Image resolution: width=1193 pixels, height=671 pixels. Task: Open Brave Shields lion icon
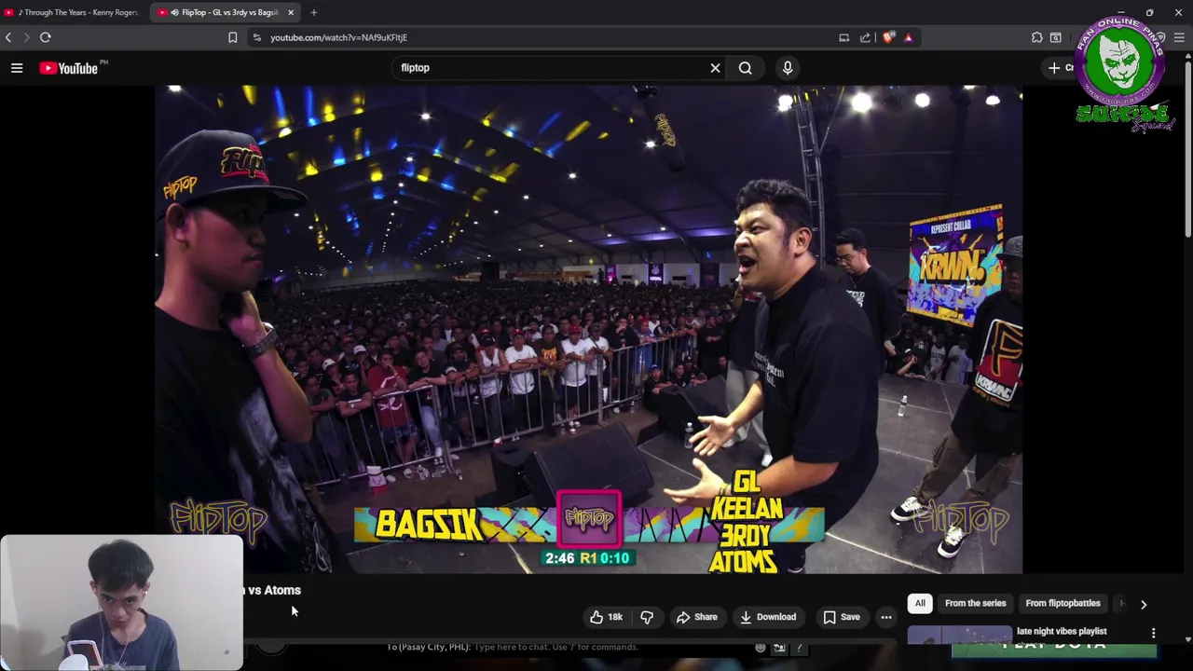[887, 37]
